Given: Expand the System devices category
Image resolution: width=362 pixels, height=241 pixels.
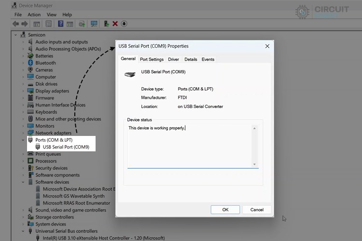Looking at the screenshot, I should (x=23, y=224).
